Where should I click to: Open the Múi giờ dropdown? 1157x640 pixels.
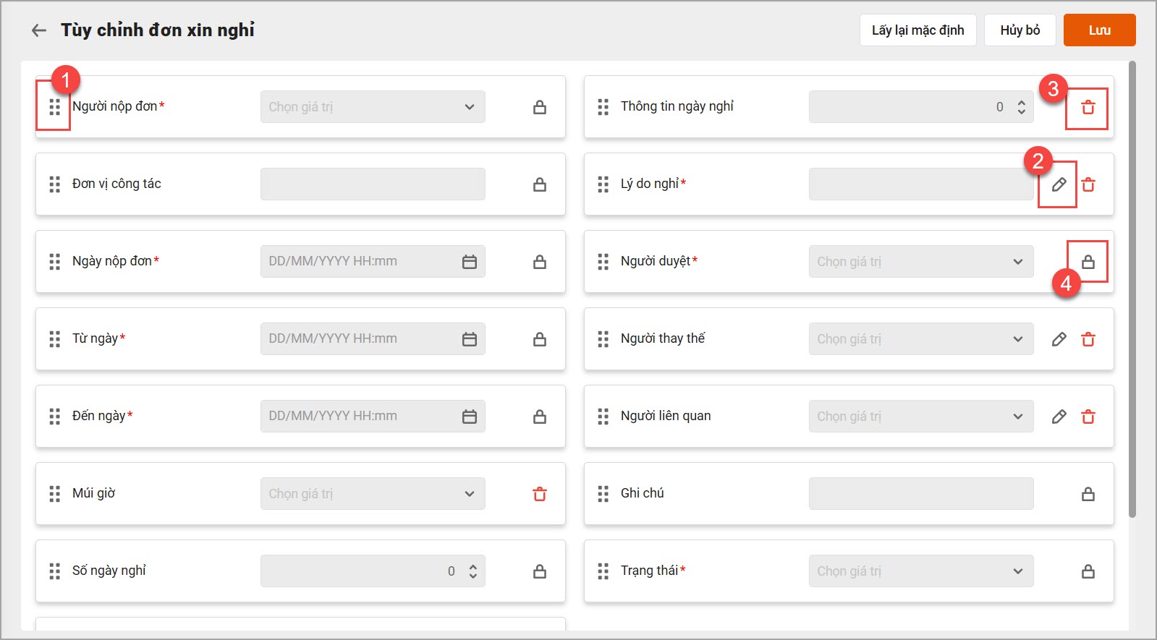[x=470, y=494]
